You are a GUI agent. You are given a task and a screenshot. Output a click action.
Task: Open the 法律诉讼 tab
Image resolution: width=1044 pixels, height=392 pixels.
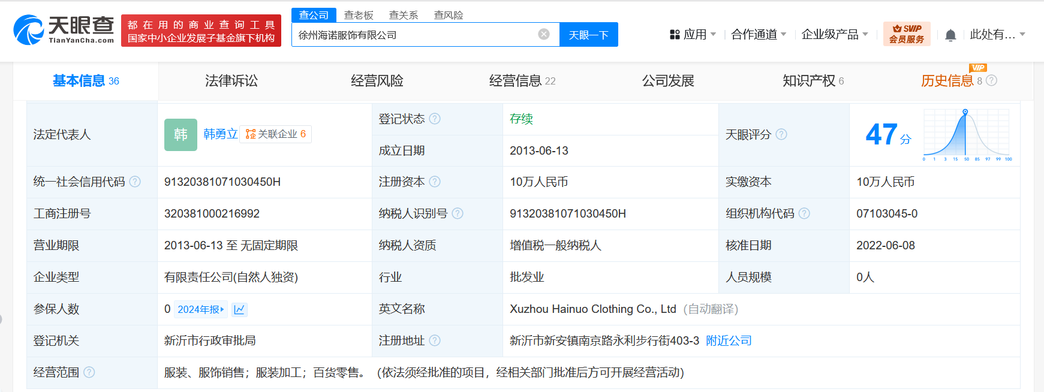231,81
